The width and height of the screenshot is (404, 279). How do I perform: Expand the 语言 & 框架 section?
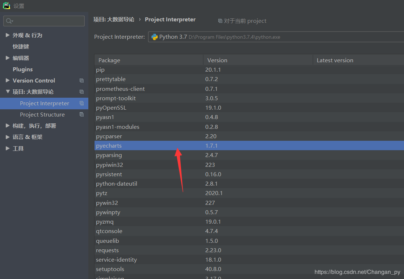click(x=8, y=137)
